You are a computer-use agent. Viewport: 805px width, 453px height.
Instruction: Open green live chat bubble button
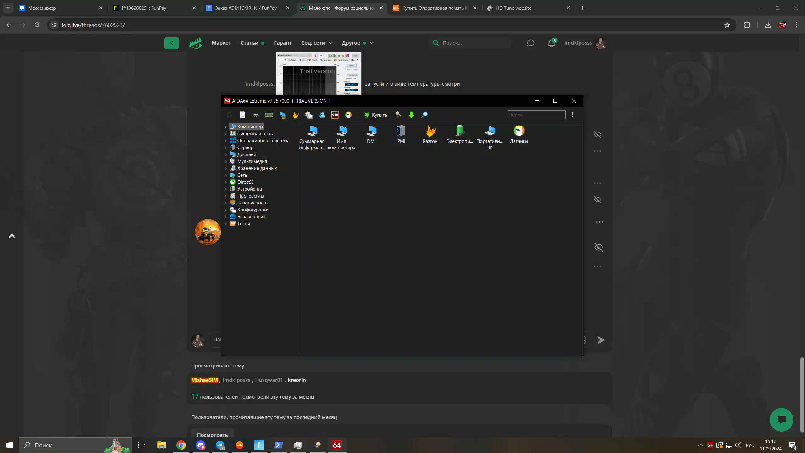coord(781,420)
